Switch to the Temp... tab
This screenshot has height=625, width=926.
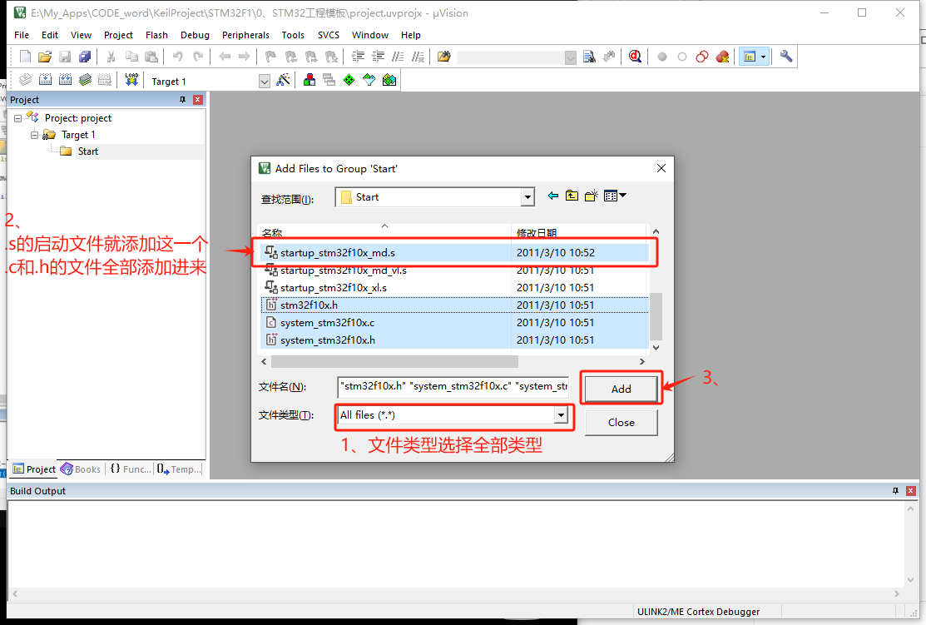[x=180, y=469]
